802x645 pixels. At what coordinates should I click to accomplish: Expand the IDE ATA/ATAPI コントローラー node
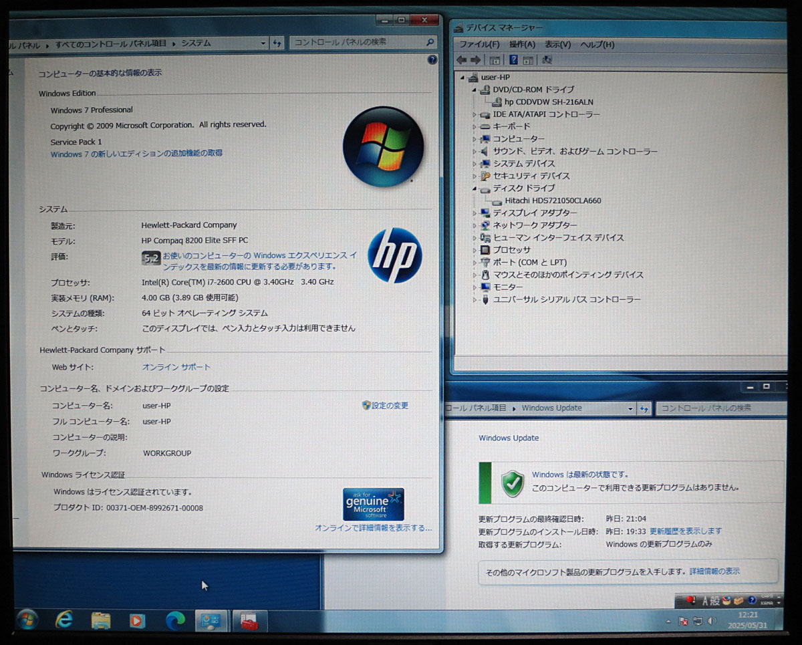tap(475, 114)
